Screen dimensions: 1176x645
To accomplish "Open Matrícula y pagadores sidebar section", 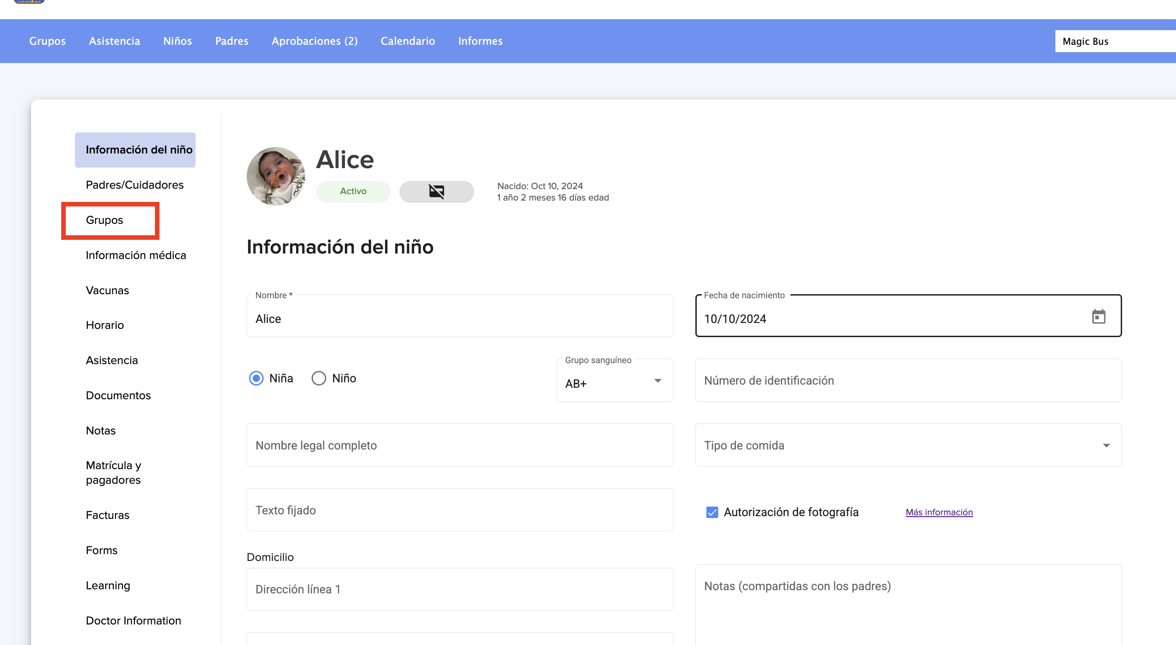I will click(114, 473).
